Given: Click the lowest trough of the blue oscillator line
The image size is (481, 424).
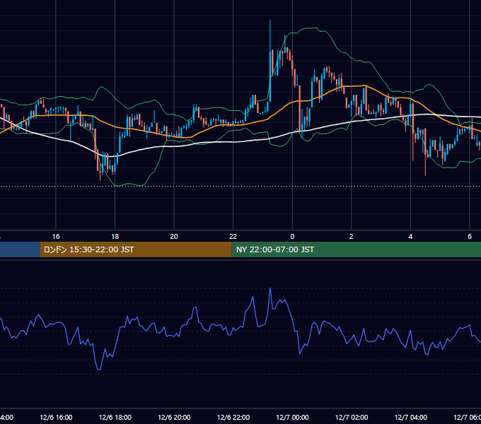Looking at the screenshot, I should point(100,370).
